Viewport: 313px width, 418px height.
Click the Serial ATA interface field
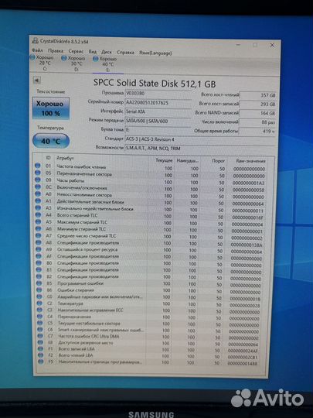(158, 112)
